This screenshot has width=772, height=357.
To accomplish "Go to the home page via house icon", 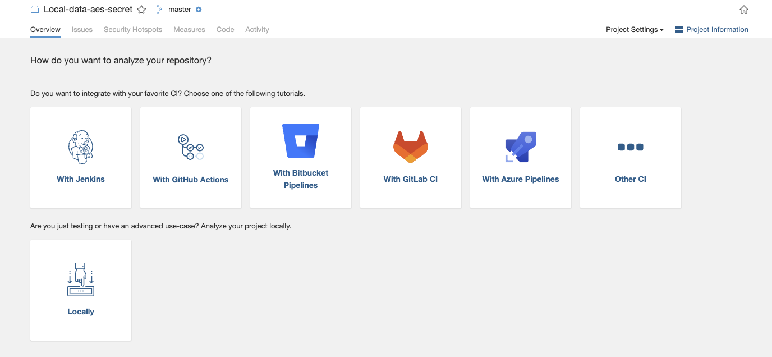I will pos(744,10).
